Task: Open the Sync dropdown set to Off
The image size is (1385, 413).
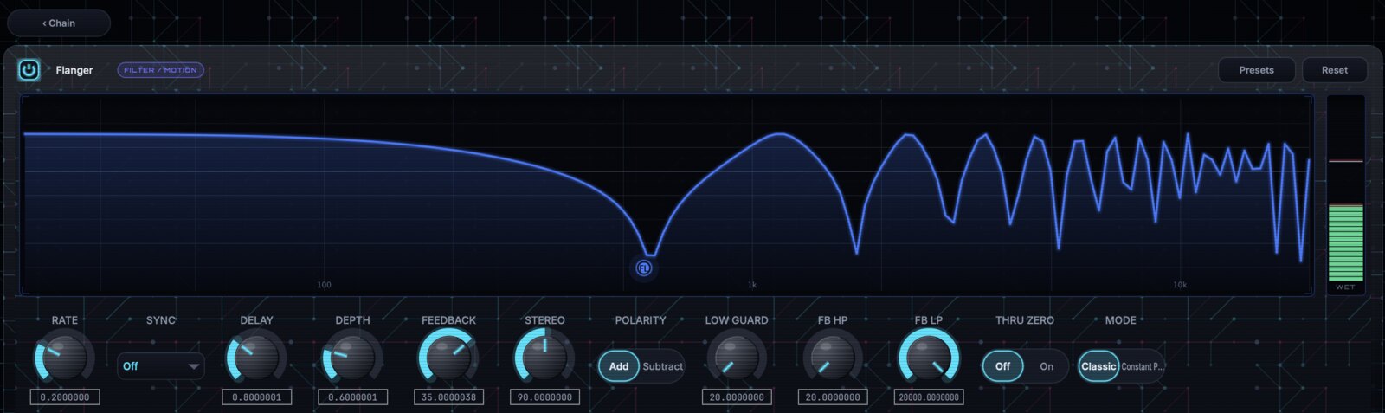Action: (x=161, y=366)
